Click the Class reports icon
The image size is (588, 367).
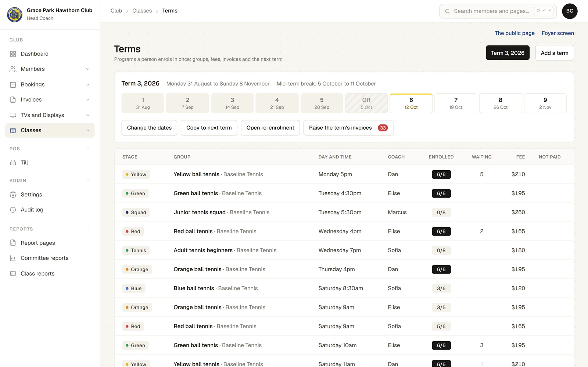(13, 273)
